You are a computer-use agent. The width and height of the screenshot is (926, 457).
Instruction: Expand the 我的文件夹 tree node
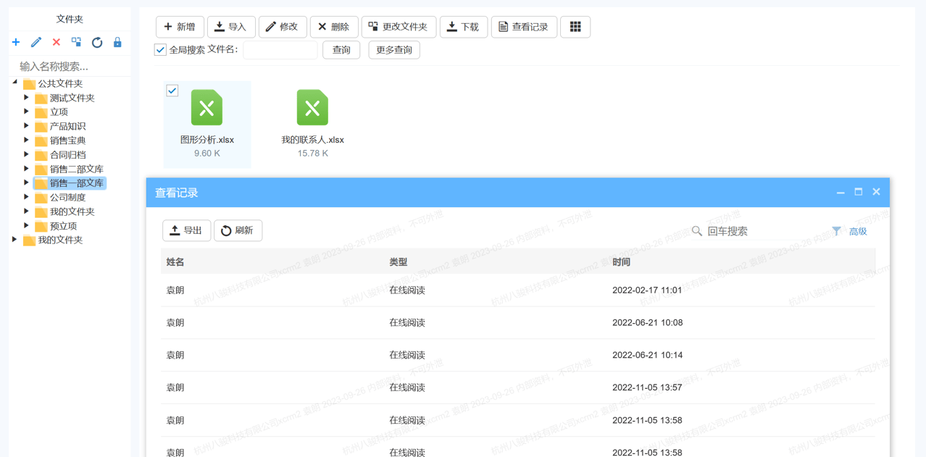click(14, 239)
